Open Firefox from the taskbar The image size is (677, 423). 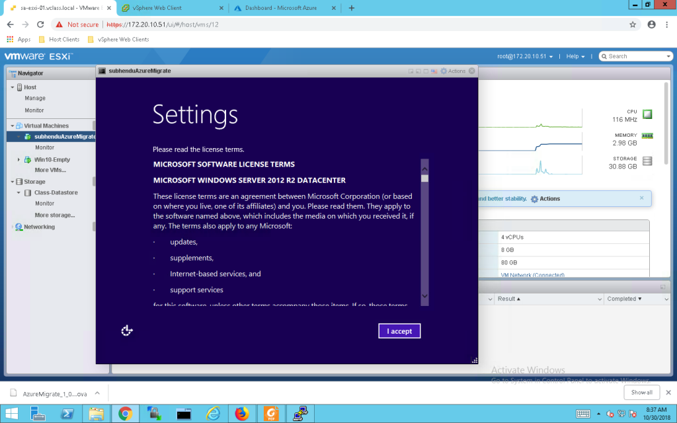[242, 414]
